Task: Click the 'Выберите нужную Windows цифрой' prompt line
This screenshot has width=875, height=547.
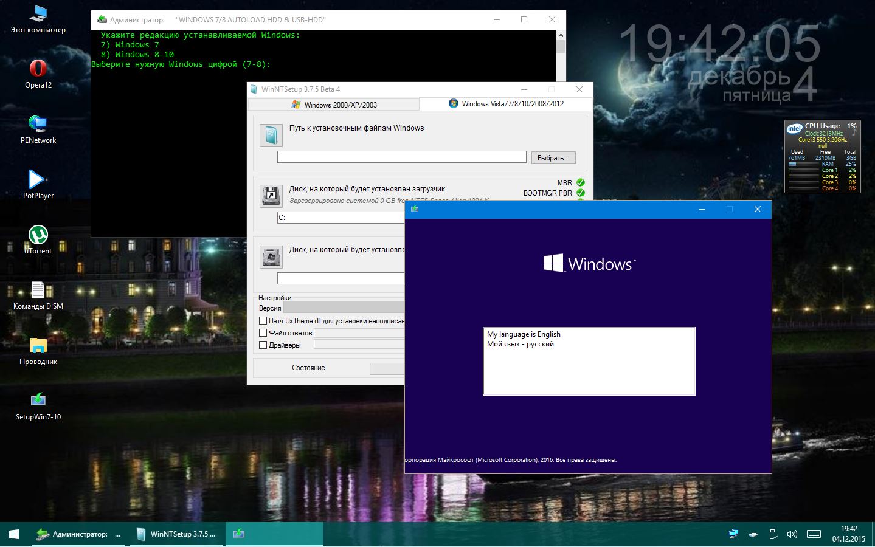Action: (x=181, y=64)
